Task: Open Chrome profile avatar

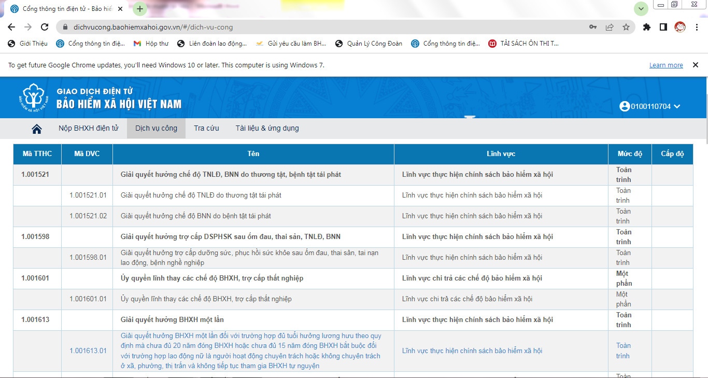Action: click(679, 27)
